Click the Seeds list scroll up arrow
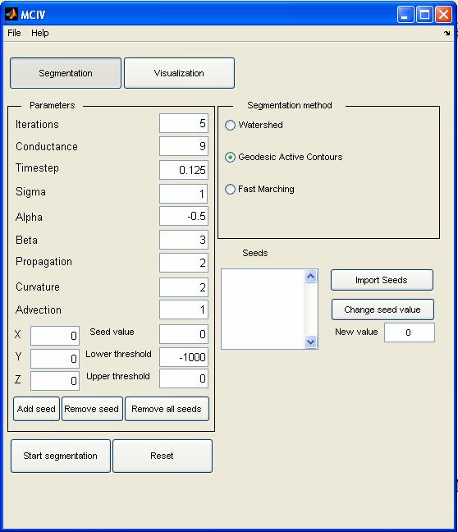The image size is (458, 532). (311, 277)
